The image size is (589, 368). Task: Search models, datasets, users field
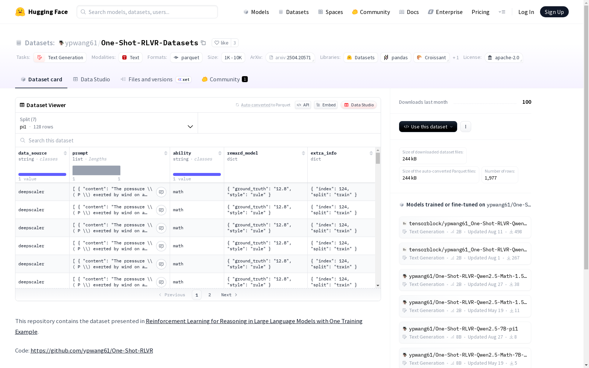pyautogui.click(x=147, y=12)
